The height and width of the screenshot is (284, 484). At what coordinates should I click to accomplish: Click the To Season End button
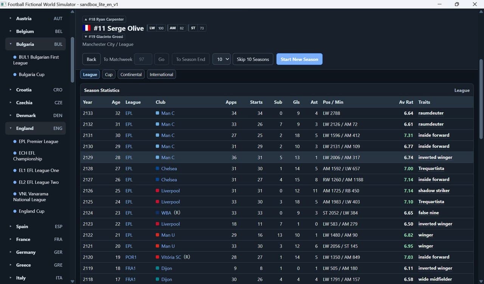coord(191,59)
